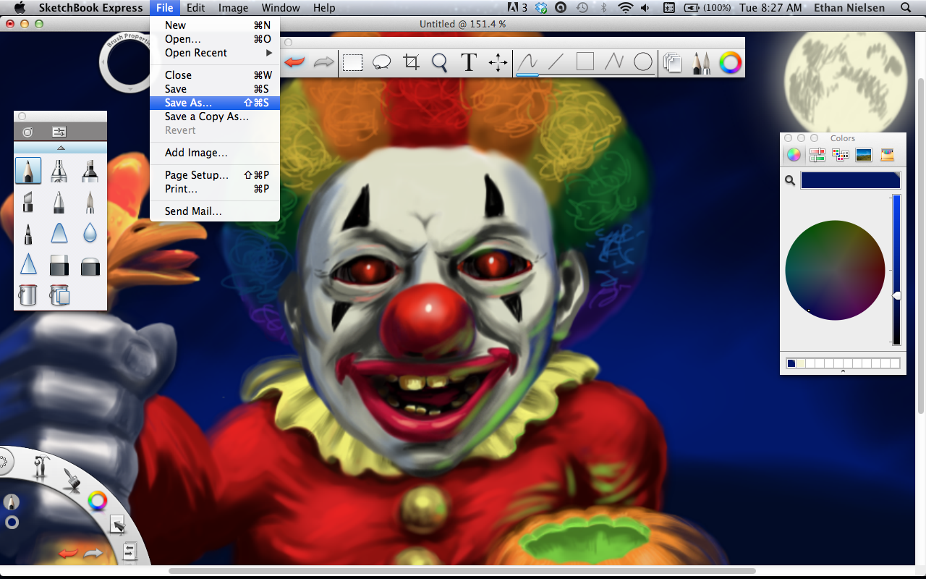Select the Straight line stroke style
The width and height of the screenshot is (926, 579).
[556, 62]
